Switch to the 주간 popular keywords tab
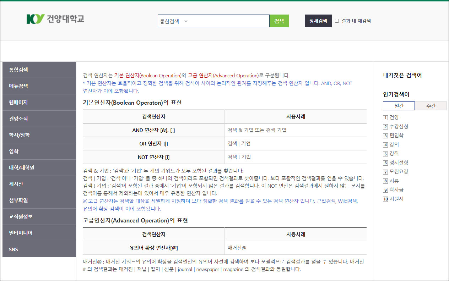 (431, 106)
